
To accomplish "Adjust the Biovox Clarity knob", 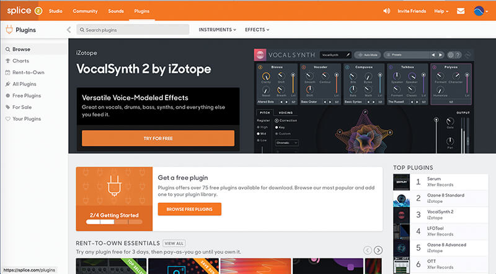I will [x=266, y=76].
